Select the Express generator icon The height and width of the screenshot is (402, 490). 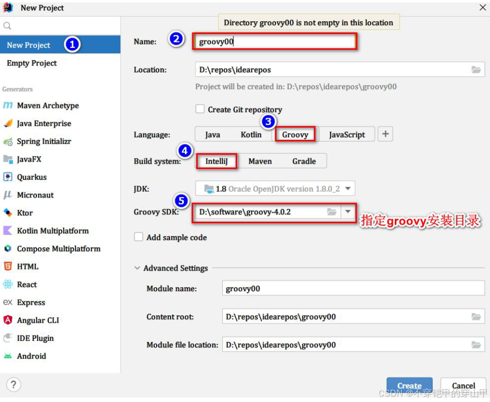point(8,302)
